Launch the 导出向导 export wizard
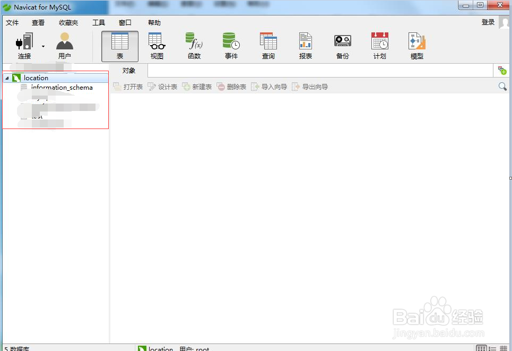The image size is (512, 351). pyautogui.click(x=310, y=87)
